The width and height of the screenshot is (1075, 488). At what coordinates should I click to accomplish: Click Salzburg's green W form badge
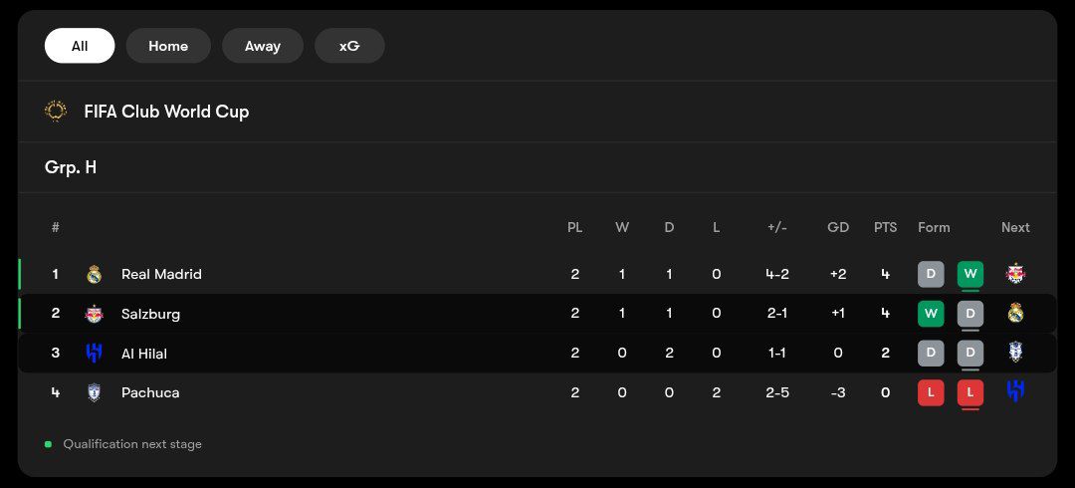[x=931, y=314]
